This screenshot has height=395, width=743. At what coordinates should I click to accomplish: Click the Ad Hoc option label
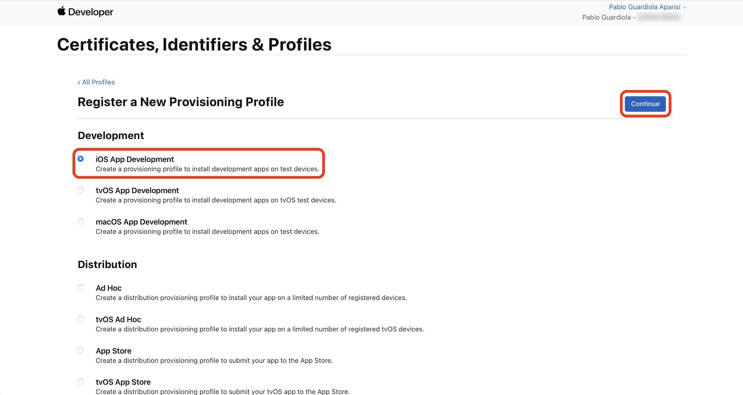[x=109, y=288]
